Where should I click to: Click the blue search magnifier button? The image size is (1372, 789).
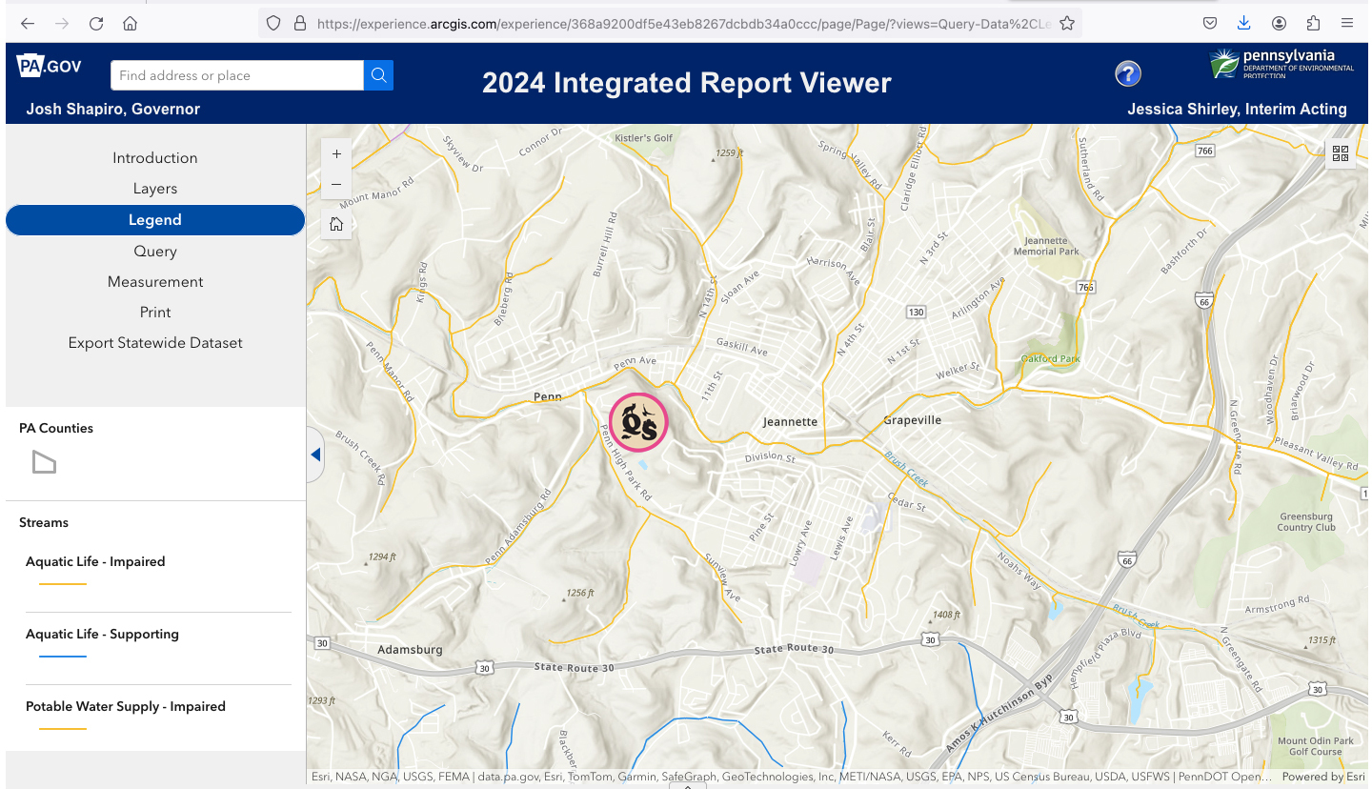(378, 75)
